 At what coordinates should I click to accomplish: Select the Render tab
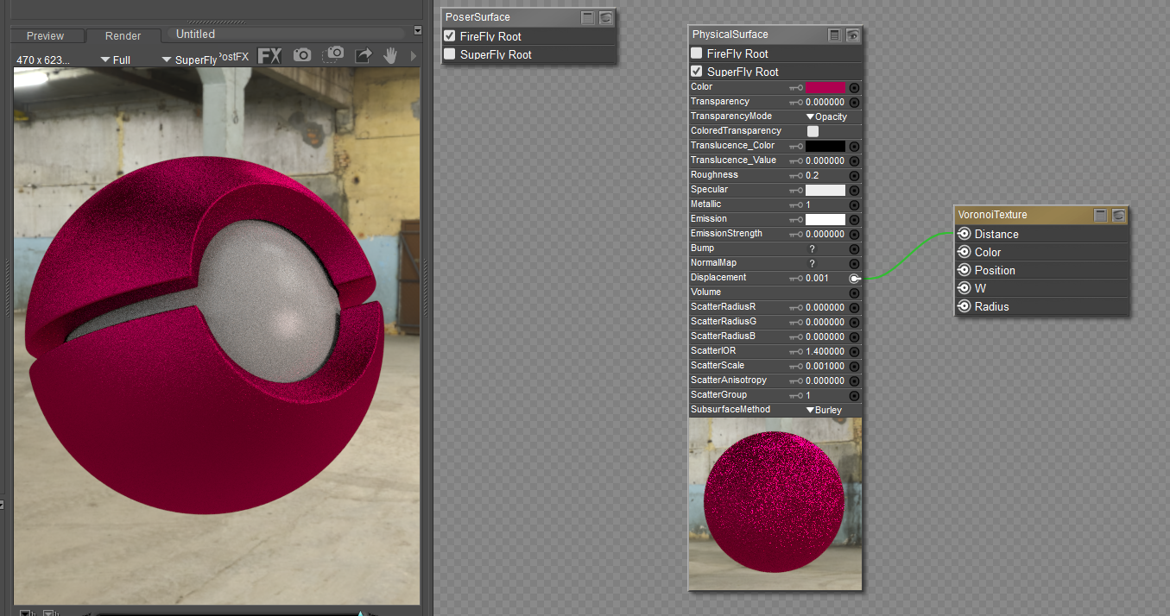(x=123, y=36)
